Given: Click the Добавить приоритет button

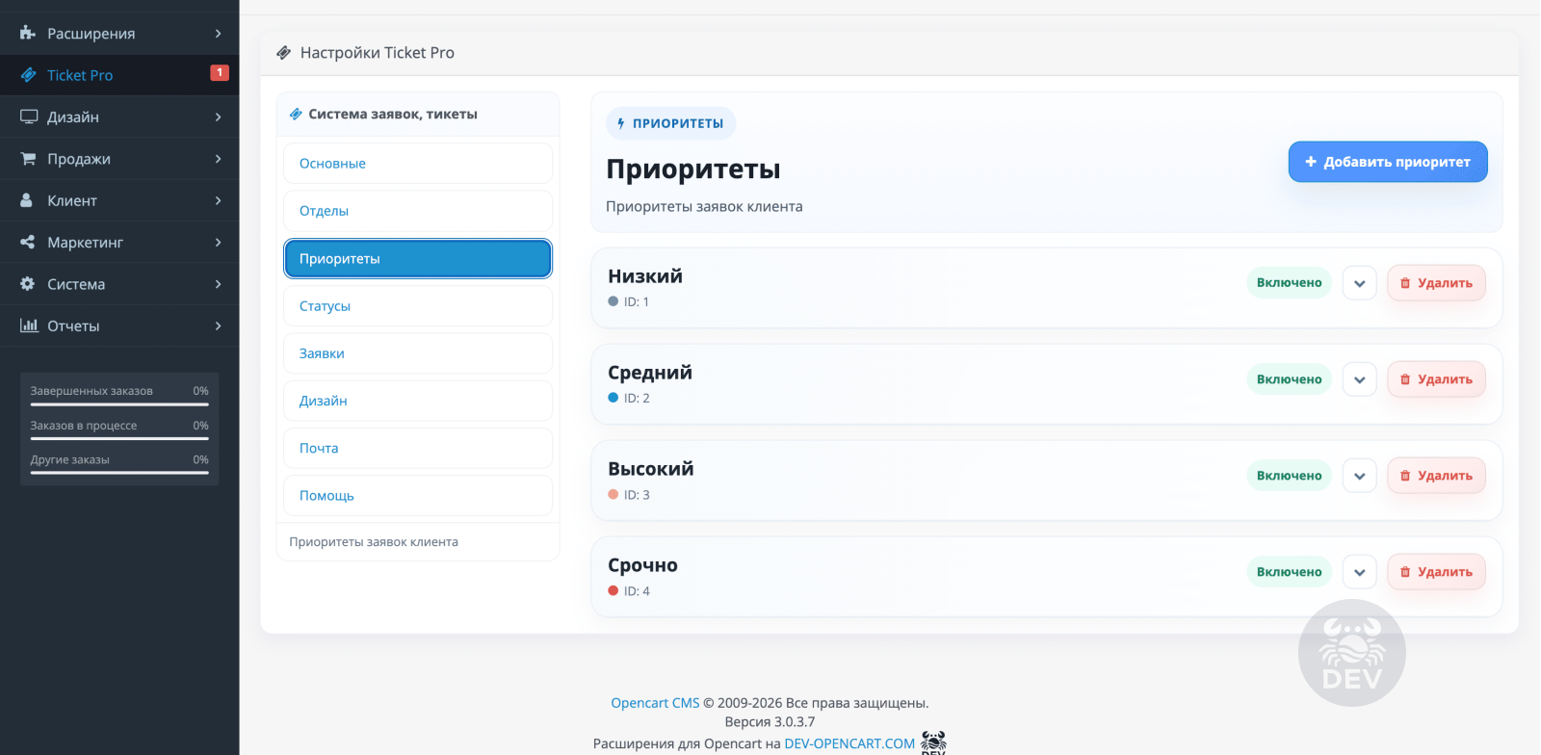Looking at the screenshot, I should coord(1388,162).
